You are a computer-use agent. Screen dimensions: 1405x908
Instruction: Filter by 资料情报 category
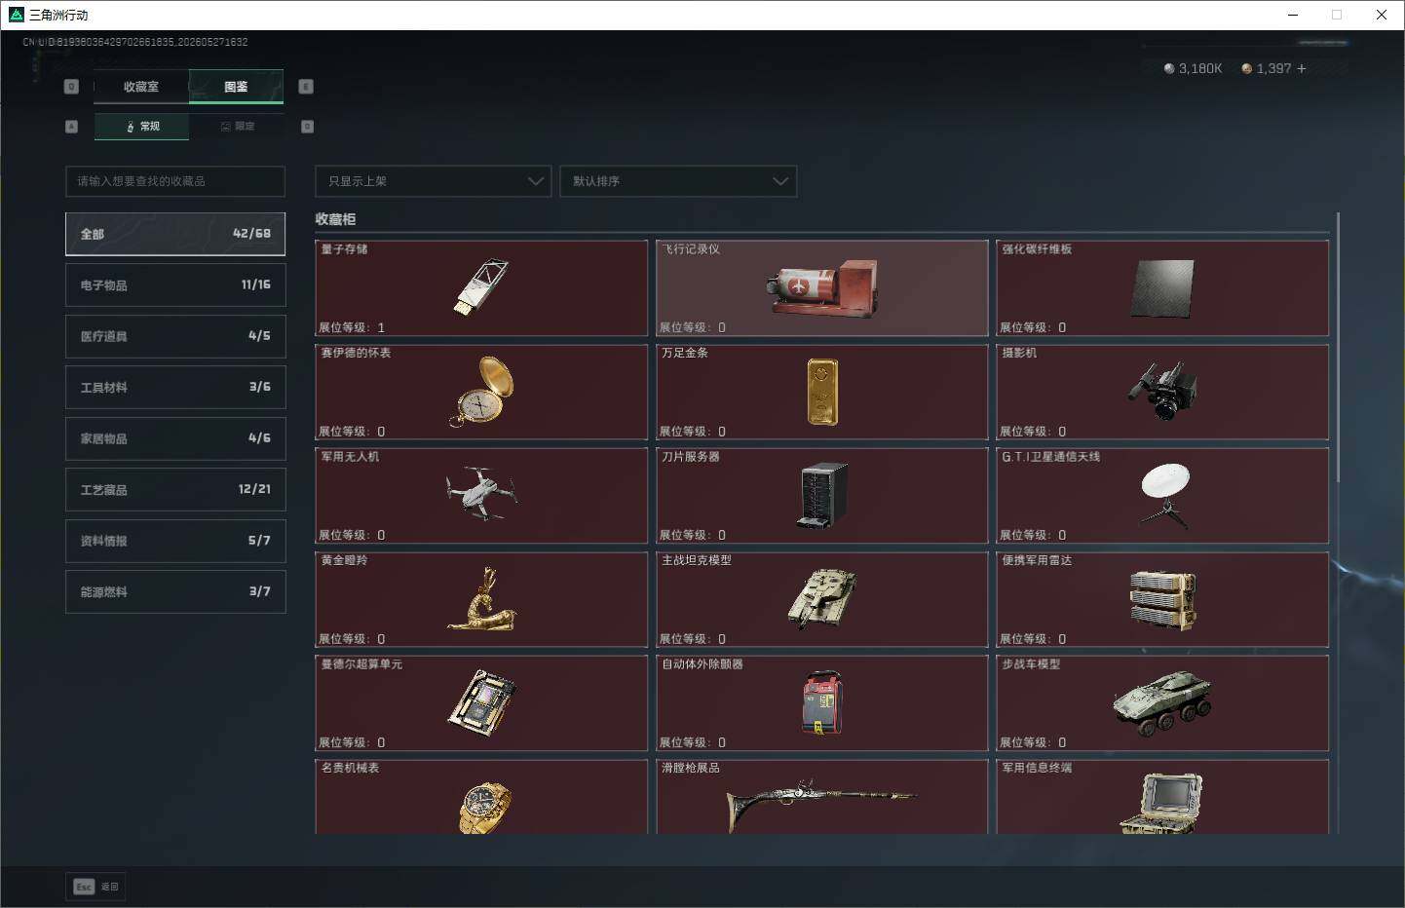(175, 541)
